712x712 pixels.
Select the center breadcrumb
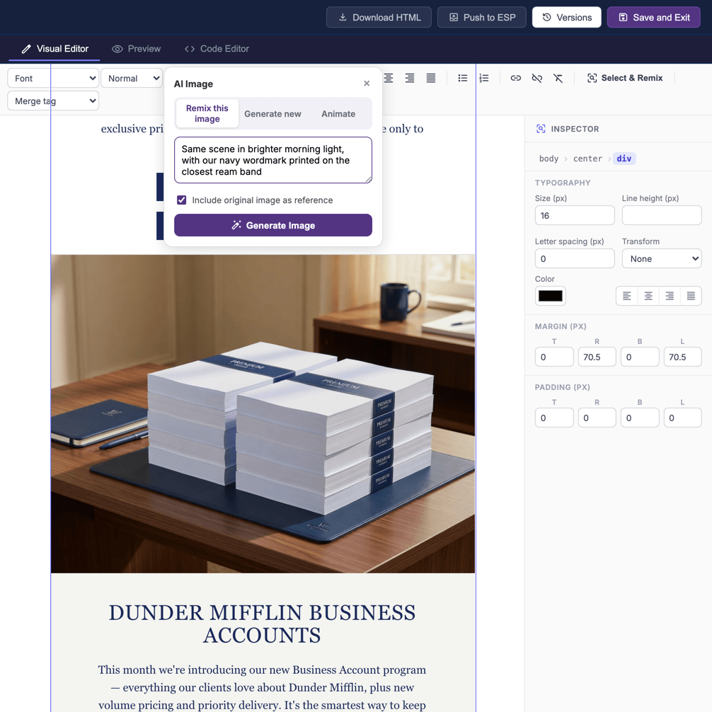(587, 159)
